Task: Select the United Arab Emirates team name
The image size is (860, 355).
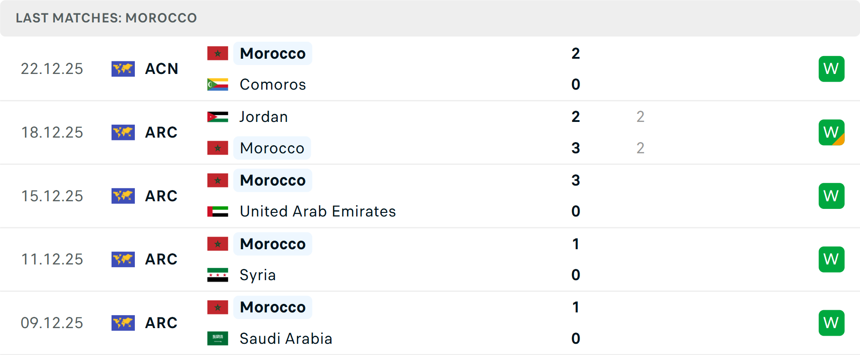Action: click(x=318, y=211)
